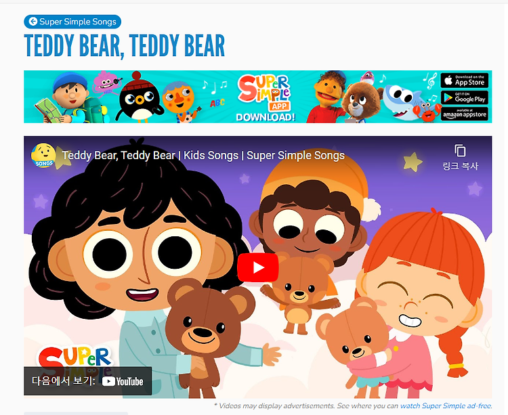Click the Super Simple Songs back button
Viewport: 508px width, 415px height.
coord(72,22)
